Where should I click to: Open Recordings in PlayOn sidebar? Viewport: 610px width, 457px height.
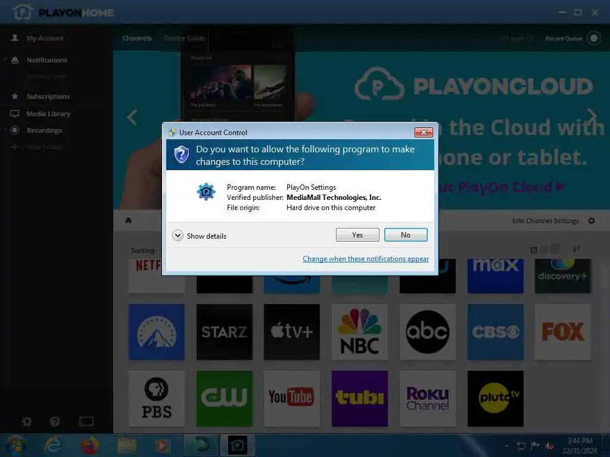tap(44, 130)
